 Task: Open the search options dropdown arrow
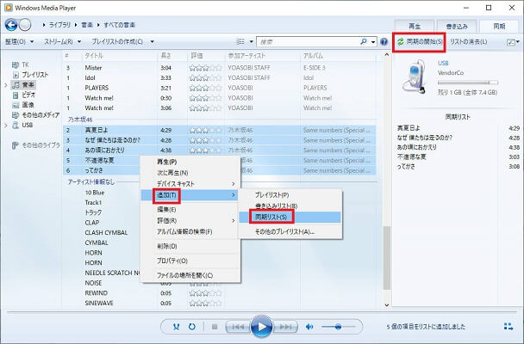point(373,41)
